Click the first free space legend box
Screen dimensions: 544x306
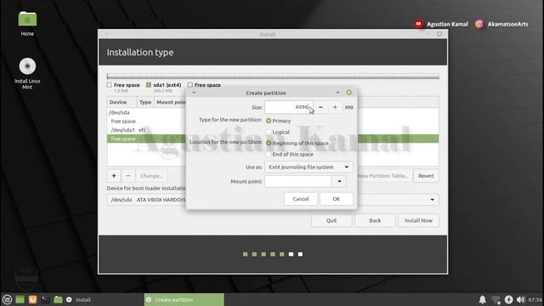coord(110,85)
